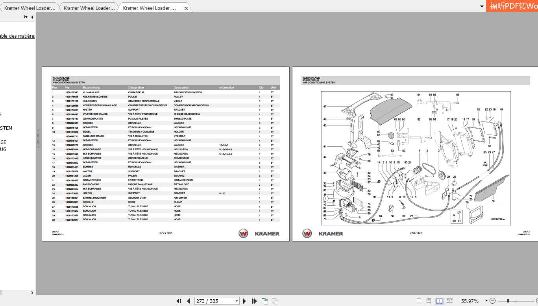
Task: Click the page footer 272 / 322
Action: 166,233
